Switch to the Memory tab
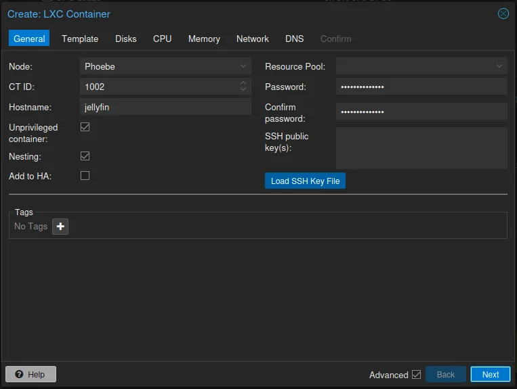Screen dimensions: 517x389 [204, 39]
